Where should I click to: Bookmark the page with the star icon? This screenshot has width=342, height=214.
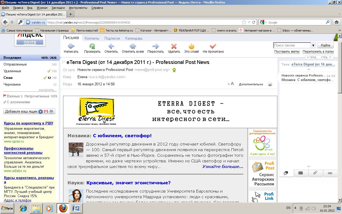pyautogui.click(x=244, y=22)
